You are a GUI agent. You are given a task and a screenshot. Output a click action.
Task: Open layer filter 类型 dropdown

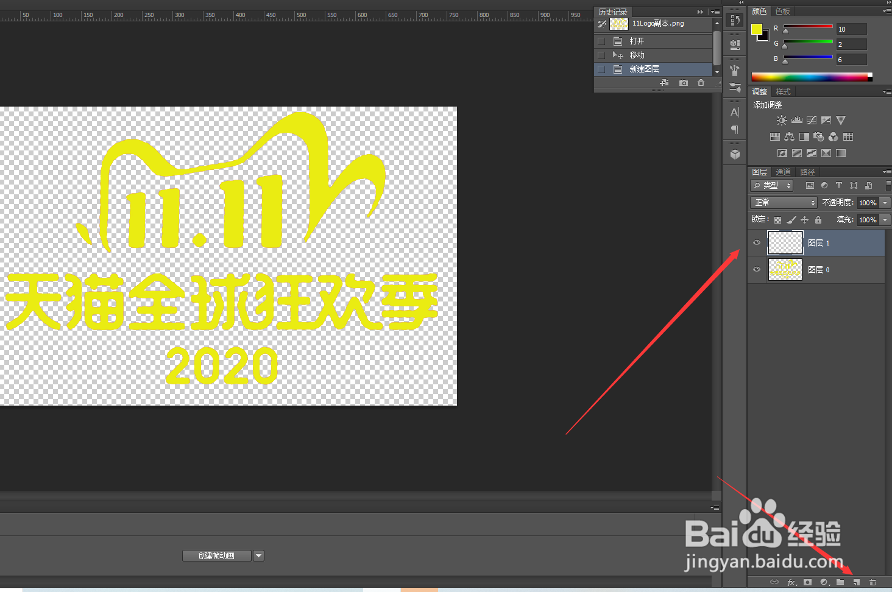tap(771, 186)
